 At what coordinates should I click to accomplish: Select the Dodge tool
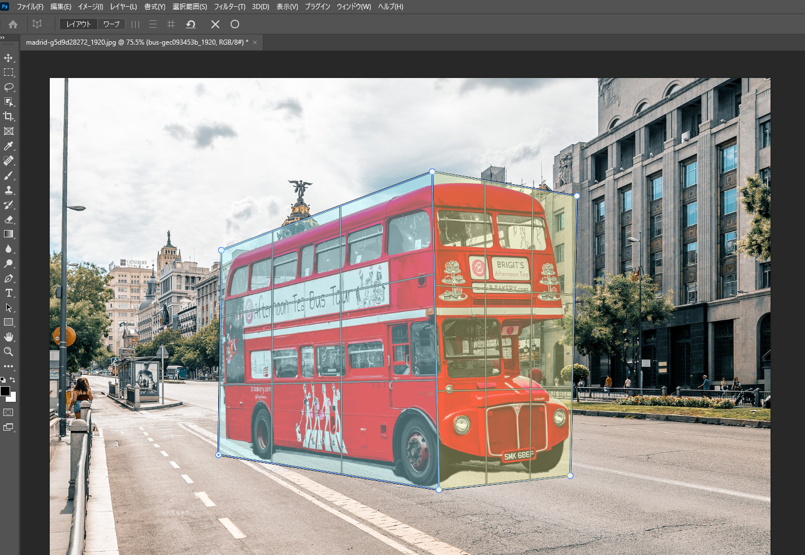pyautogui.click(x=8, y=263)
